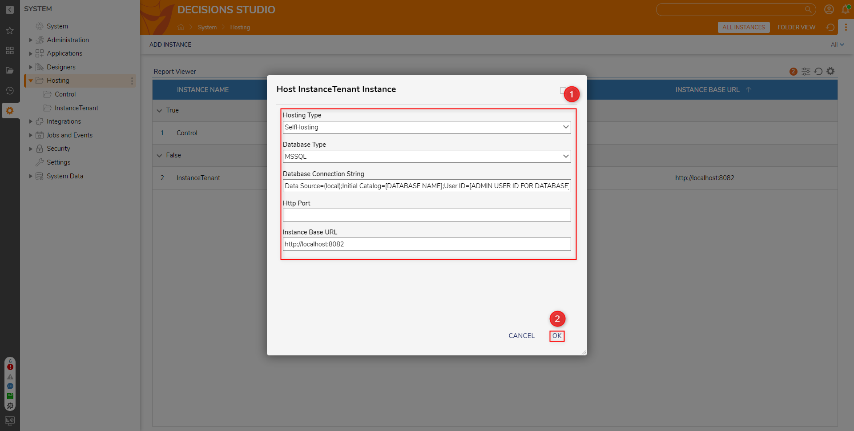Open the All filter dropdown
Image resolution: width=854 pixels, height=431 pixels.
point(837,44)
